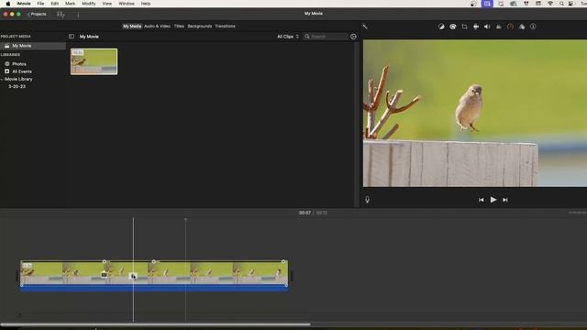Viewport: 587px width, 330px height.
Task: Click the small speed marker icon on the clip
Action: point(104,275)
